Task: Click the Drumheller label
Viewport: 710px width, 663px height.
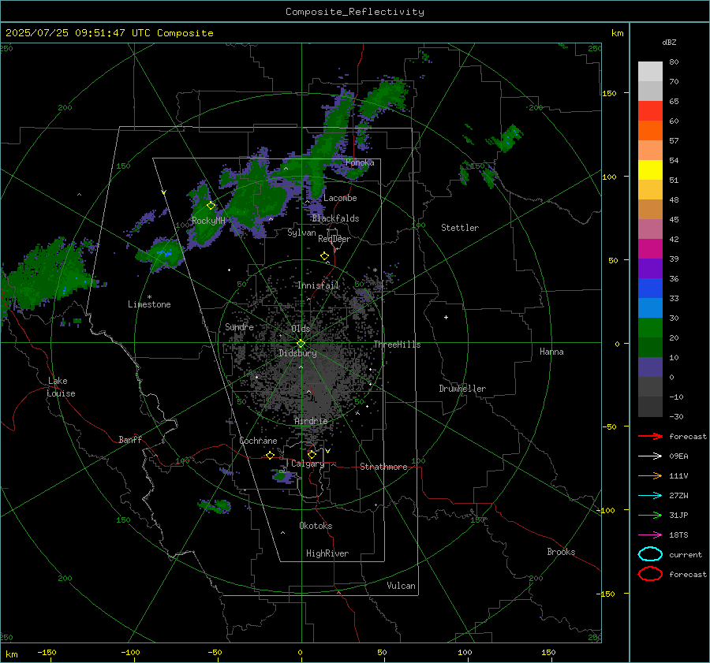Action: point(462,389)
